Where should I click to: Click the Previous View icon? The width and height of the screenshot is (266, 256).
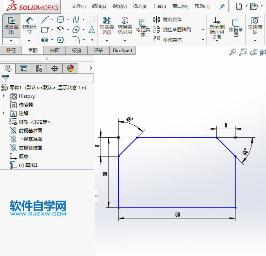click(253, 52)
